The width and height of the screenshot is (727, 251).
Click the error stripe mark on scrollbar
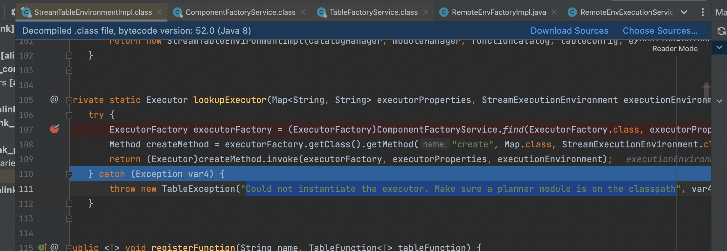pyautogui.click(x=706, y=87)
